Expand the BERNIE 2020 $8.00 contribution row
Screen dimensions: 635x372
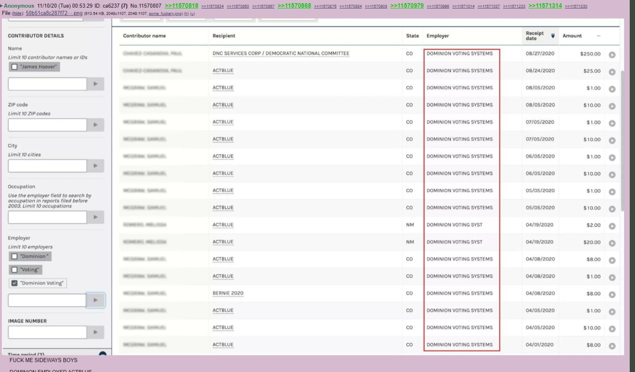[612, 294]
